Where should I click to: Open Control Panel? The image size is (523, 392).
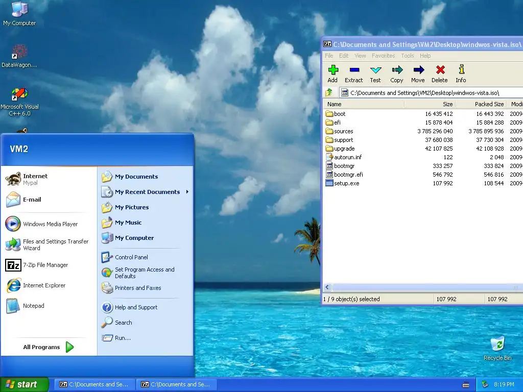145,257
